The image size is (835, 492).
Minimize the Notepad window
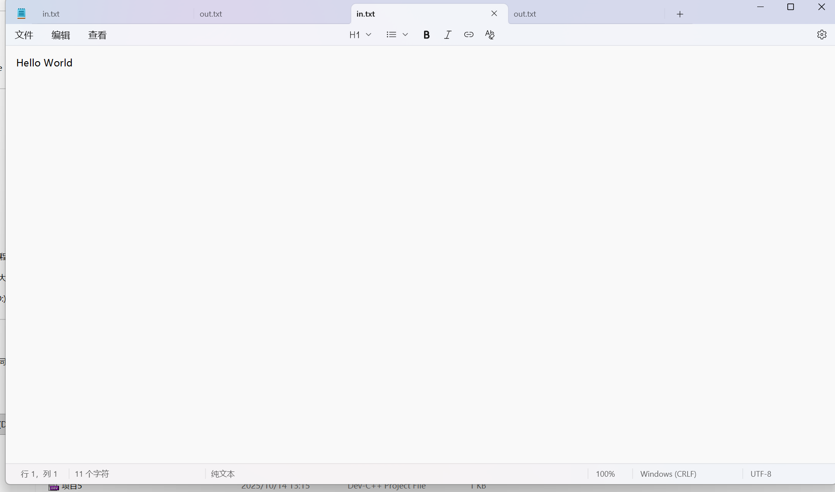(x=761, y=7)
